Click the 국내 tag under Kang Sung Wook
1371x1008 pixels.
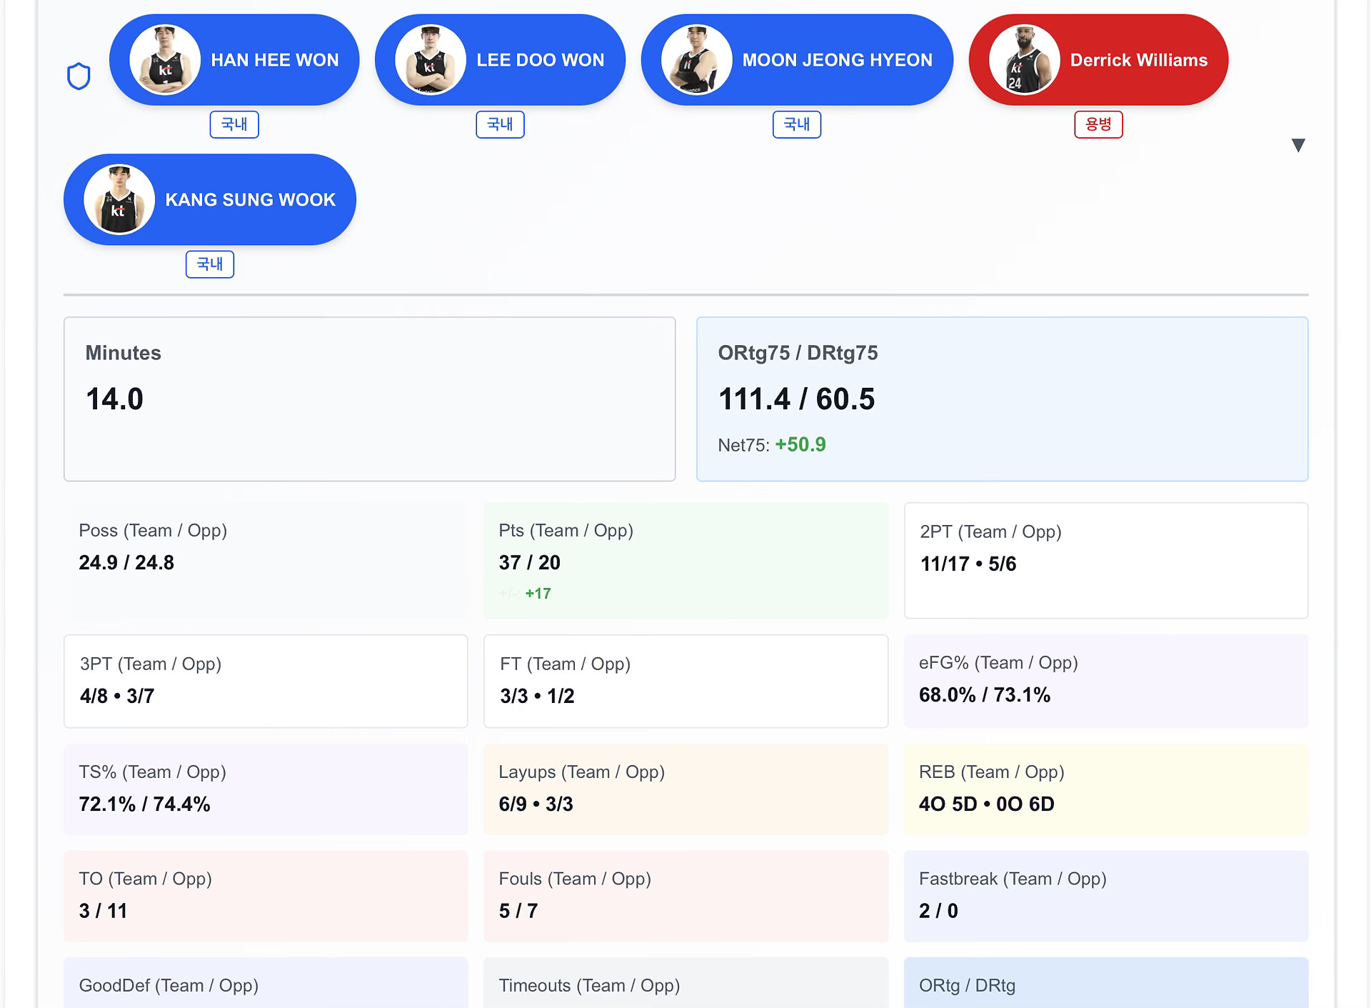209,264
